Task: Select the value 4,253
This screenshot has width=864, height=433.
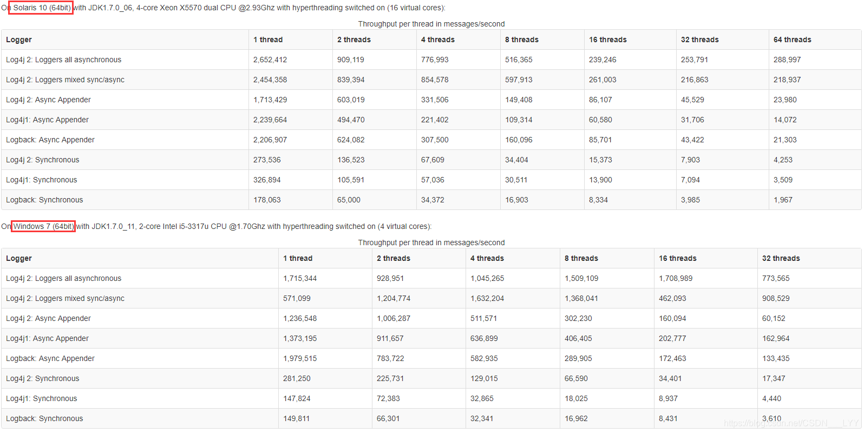Action: click(783, 160)
